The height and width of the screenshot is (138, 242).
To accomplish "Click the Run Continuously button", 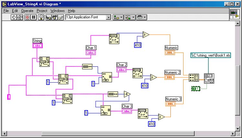I will 20,17.
